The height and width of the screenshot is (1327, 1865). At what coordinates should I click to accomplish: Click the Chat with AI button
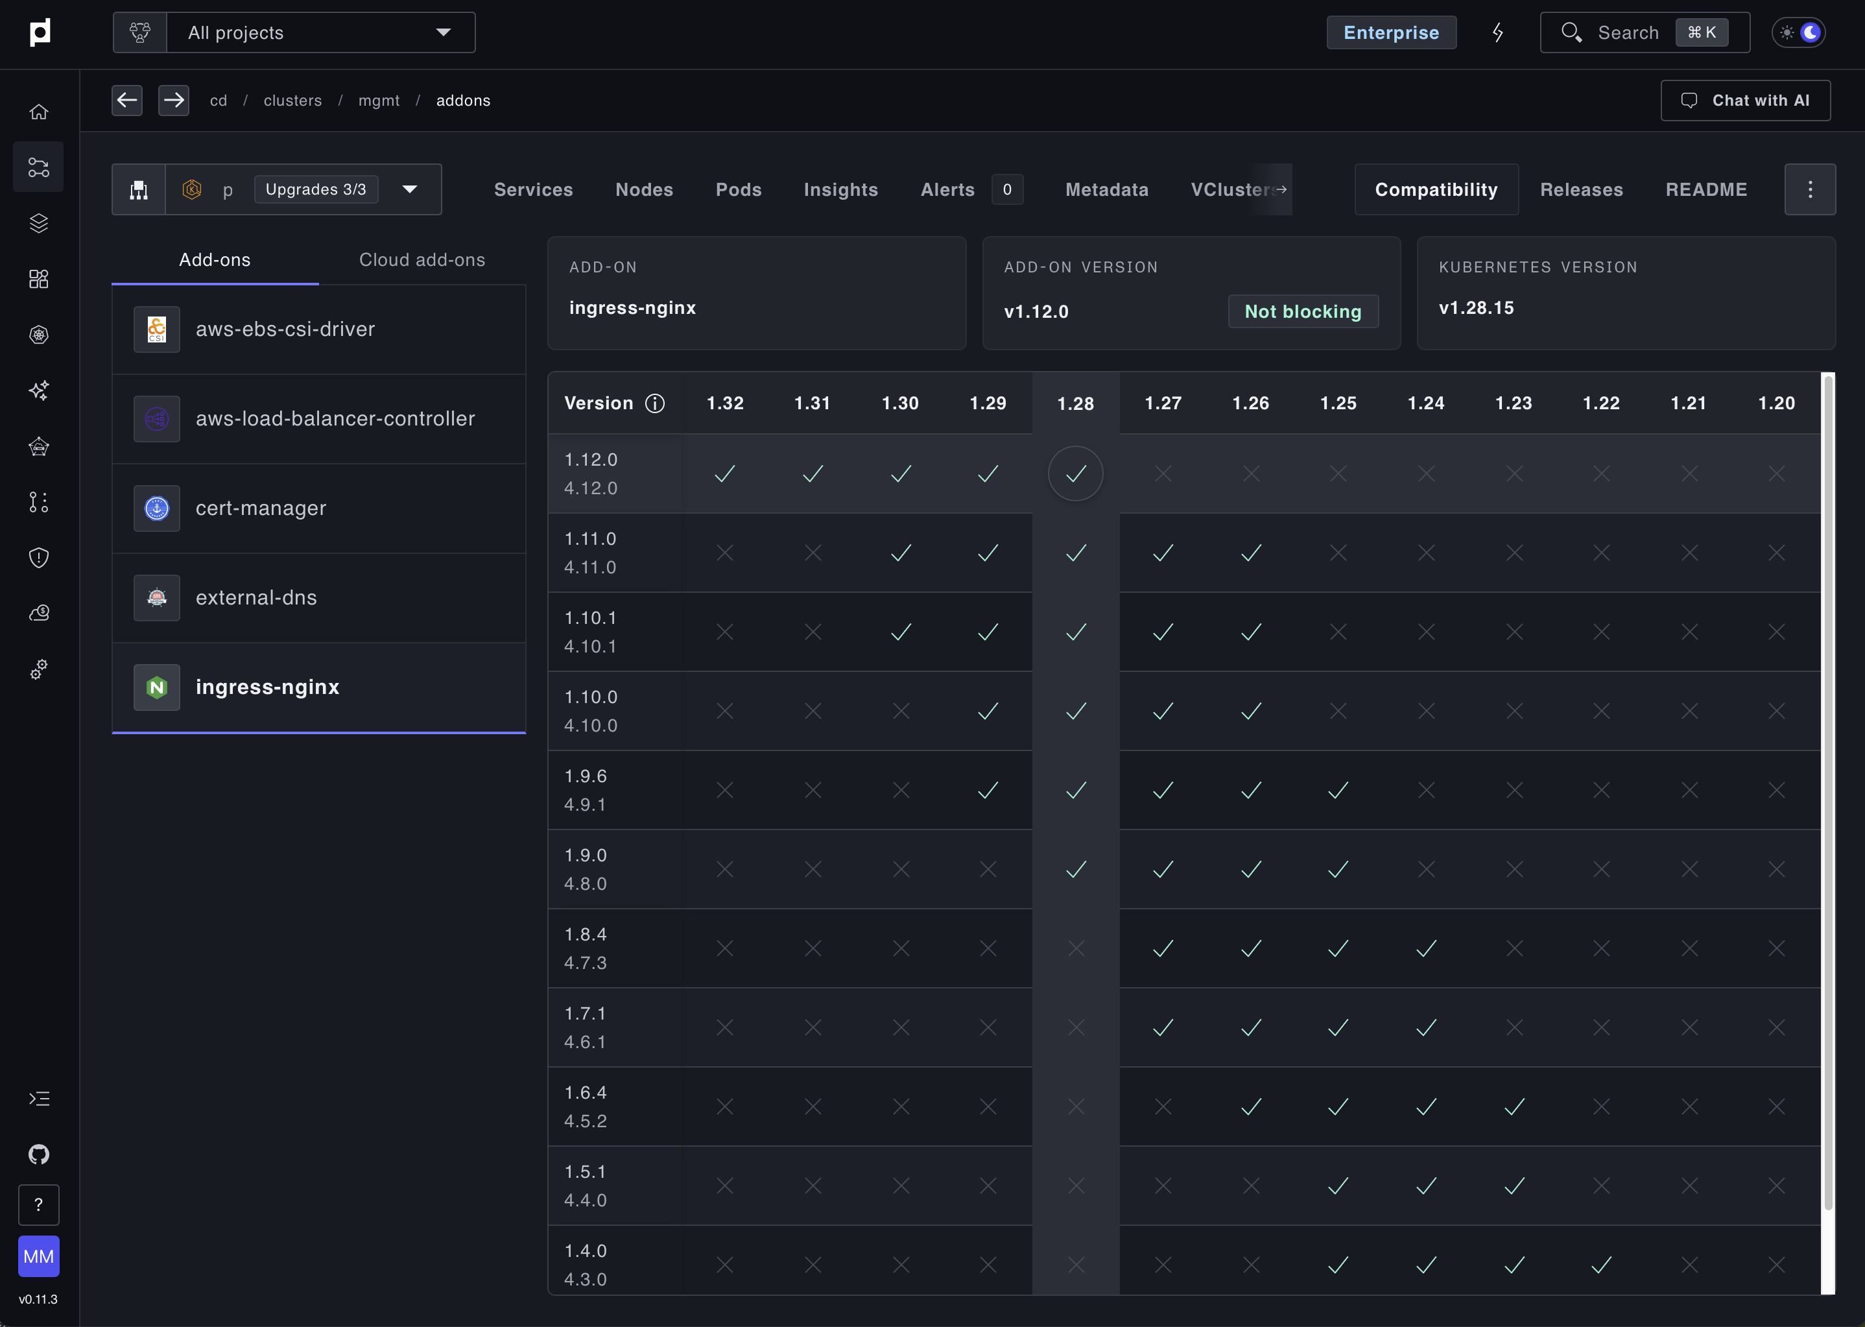pyautogui.click(x=1745, y=101)
